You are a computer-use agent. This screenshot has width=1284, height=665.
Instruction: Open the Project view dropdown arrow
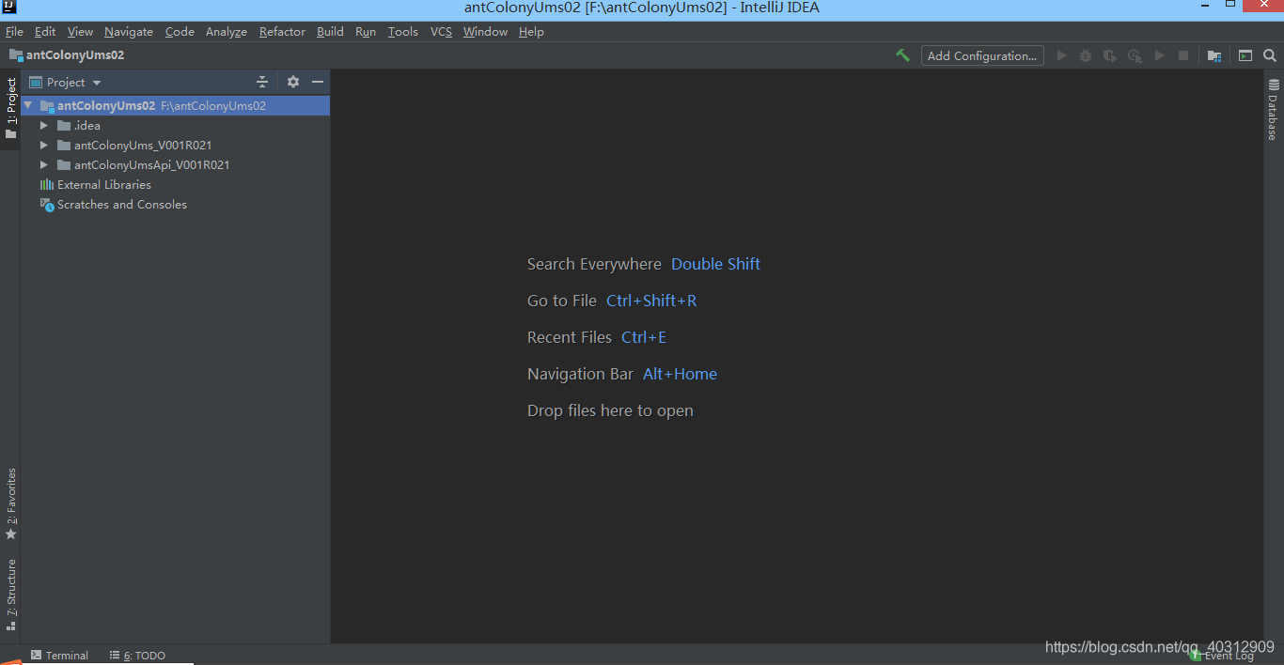(x=97, y=83)
